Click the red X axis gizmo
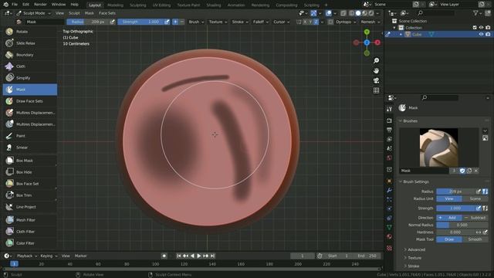Screen dimensions: 494x278 377,42
